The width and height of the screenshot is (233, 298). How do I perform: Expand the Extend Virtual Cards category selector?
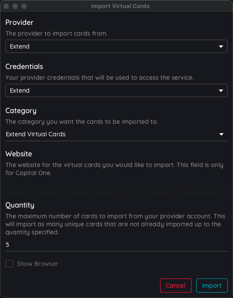[x=116, y=135]
